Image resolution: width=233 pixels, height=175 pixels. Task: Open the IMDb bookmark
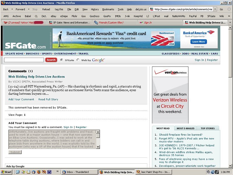[x=118, y=16]
